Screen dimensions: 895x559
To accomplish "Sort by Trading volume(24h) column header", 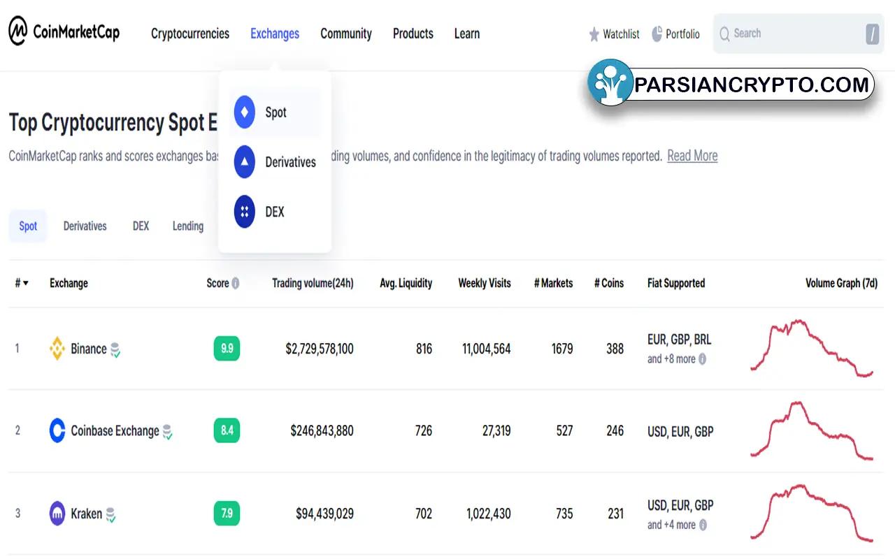I will coord(313,283).
